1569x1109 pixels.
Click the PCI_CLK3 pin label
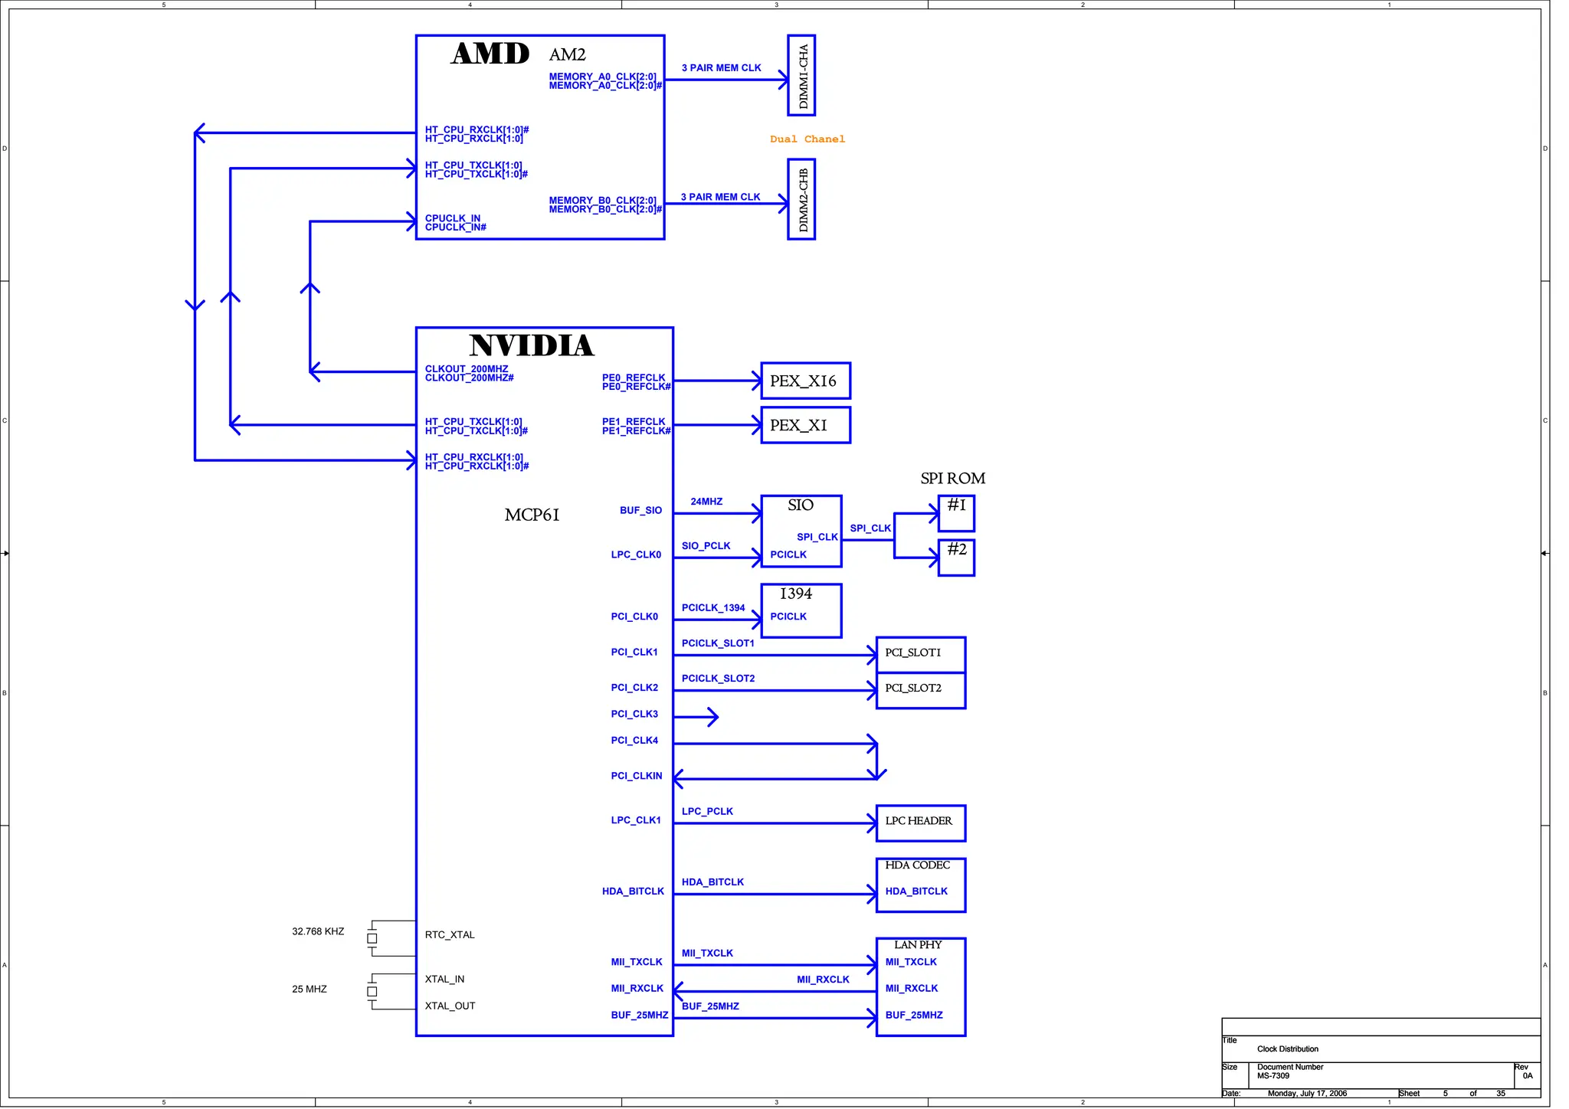click(634, 714)
